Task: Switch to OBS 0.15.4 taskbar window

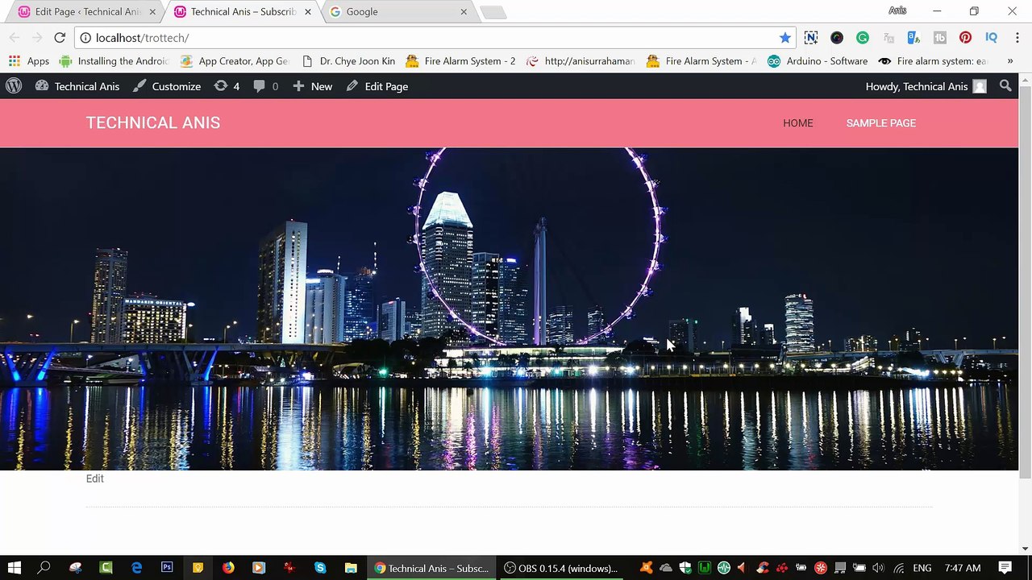Action: coord(560,568)
